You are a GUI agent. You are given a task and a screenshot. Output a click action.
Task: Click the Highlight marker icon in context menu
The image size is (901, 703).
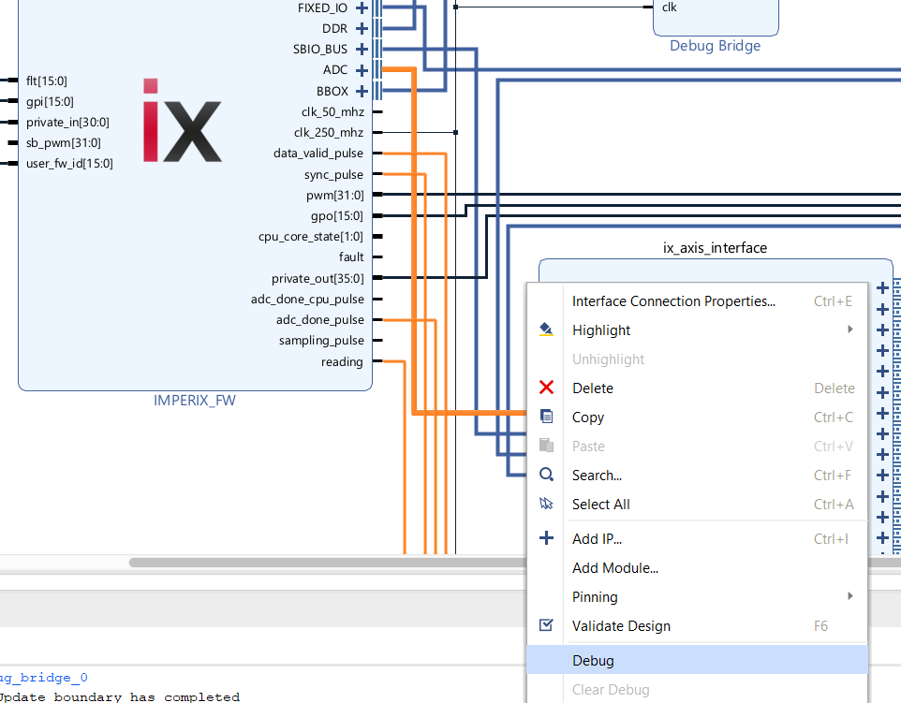547,330
